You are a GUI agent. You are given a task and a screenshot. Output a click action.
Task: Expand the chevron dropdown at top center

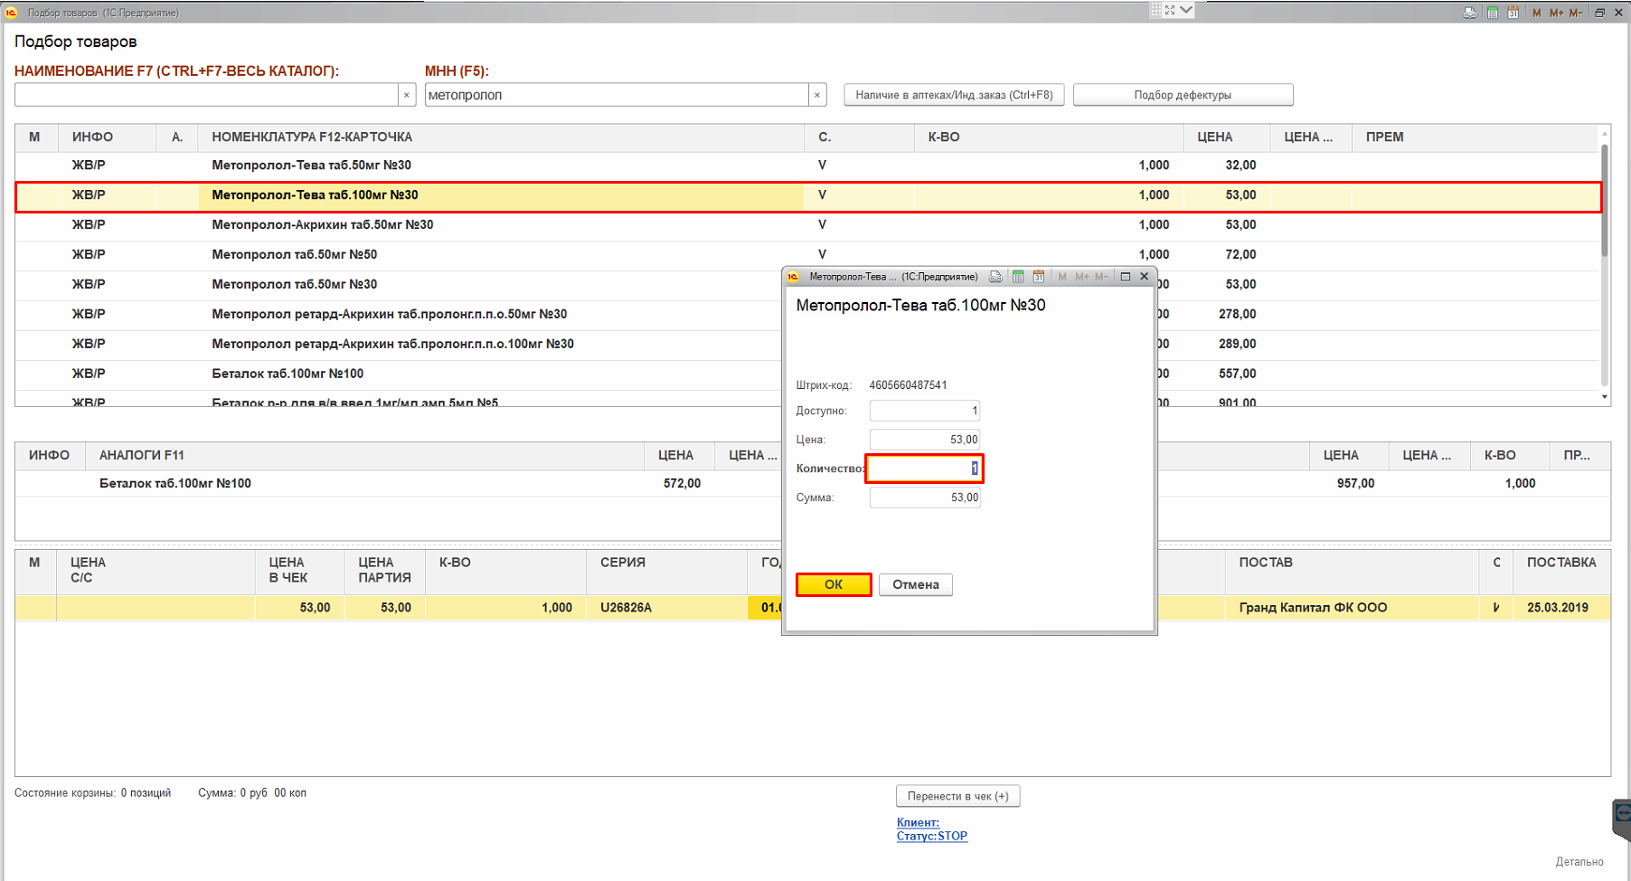(1187, 10)
